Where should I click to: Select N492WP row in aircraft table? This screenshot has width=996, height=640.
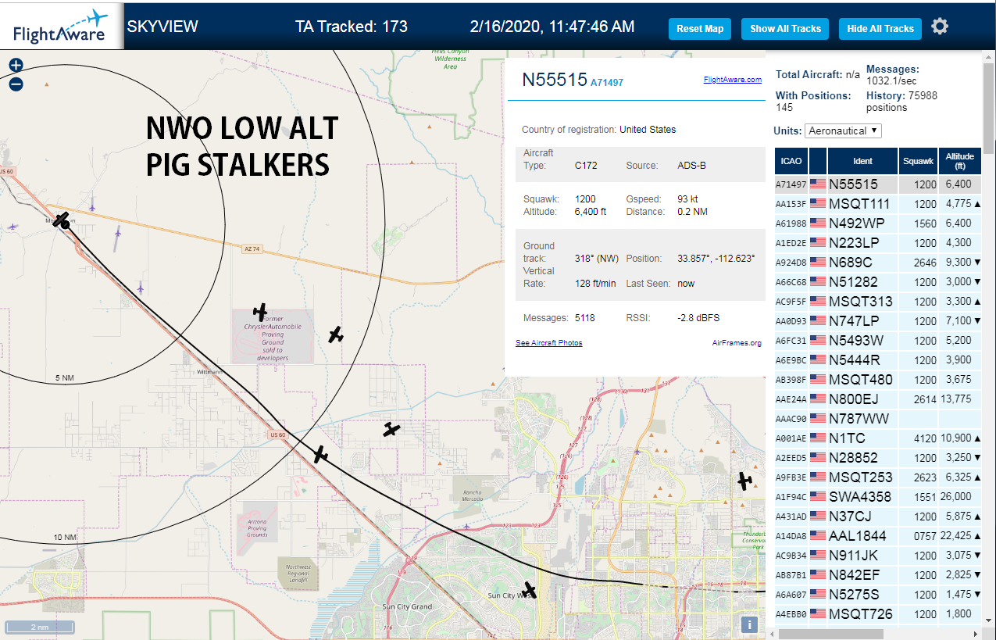click(878, 223)
